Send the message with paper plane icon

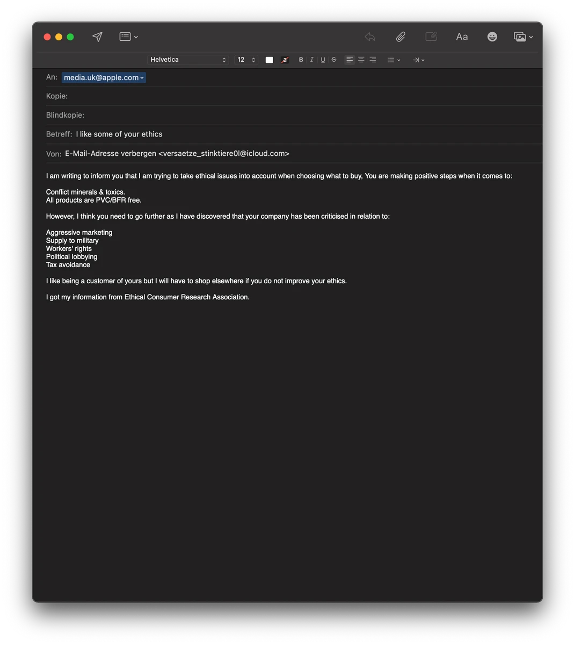tap(97, 37)
